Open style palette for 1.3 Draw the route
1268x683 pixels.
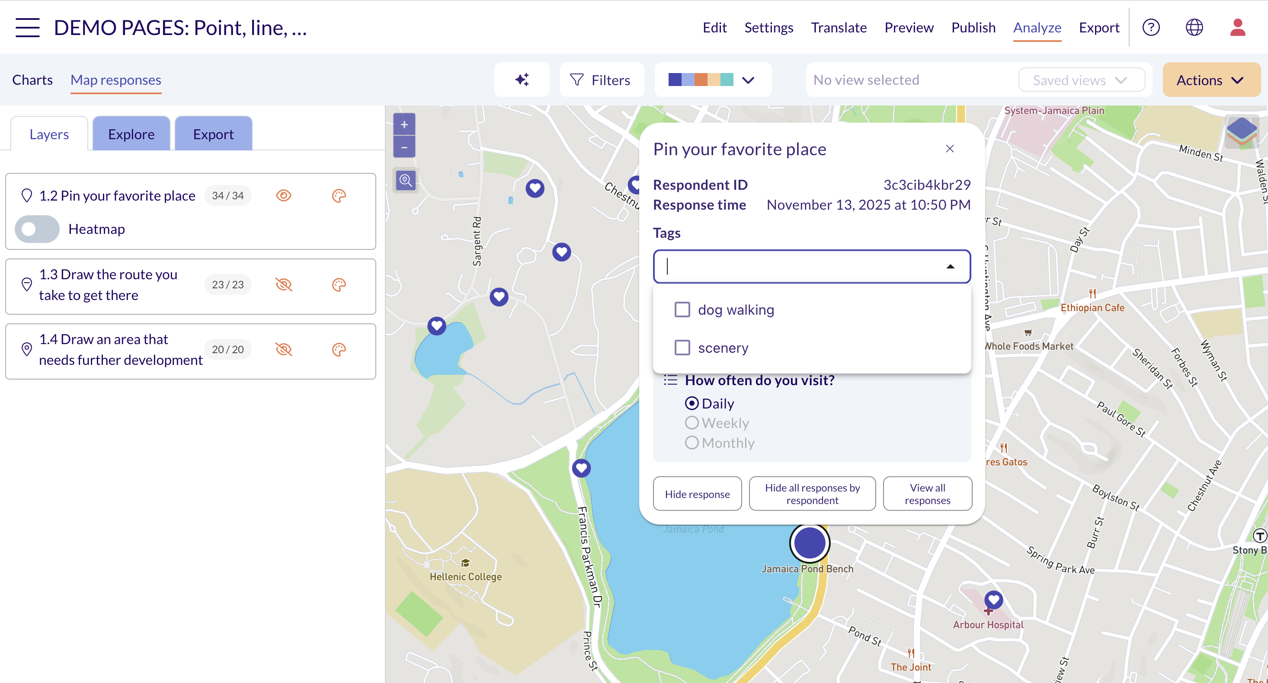click(339, 285)
